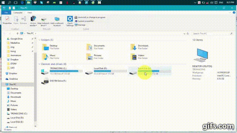Screen dimensions: 237x133
Task: Open the img quick access folder
Action: (x=12, y=47)
